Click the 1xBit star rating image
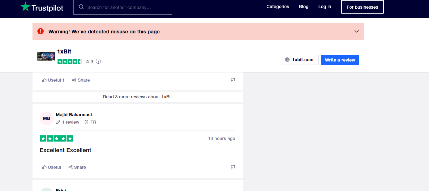Image resolution: width=429 pixels, height=191 pixels. [70, 61]
